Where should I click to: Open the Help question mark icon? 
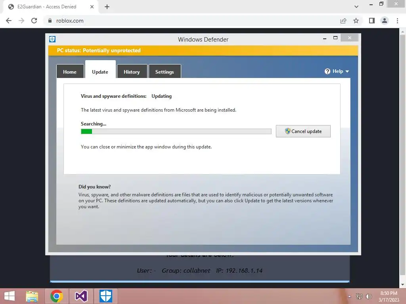(x=327, y=71)
